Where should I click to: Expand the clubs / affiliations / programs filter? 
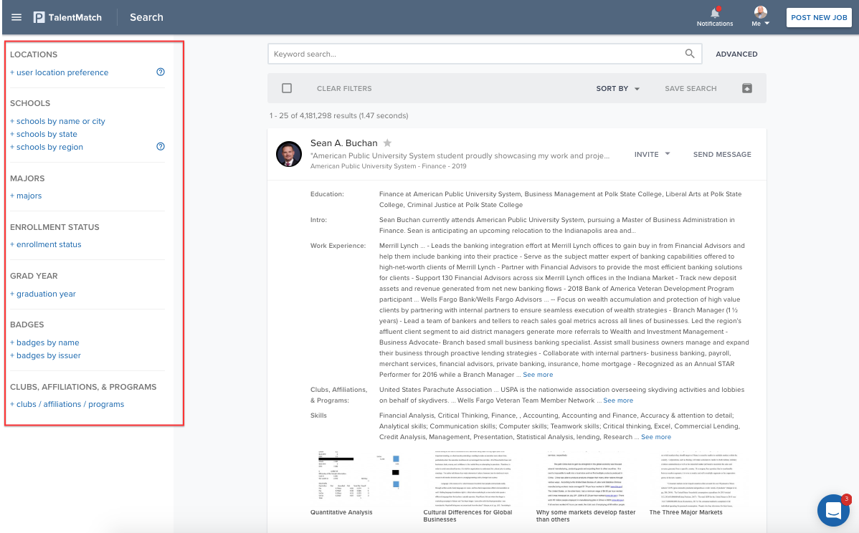click(x=67, y=404)
